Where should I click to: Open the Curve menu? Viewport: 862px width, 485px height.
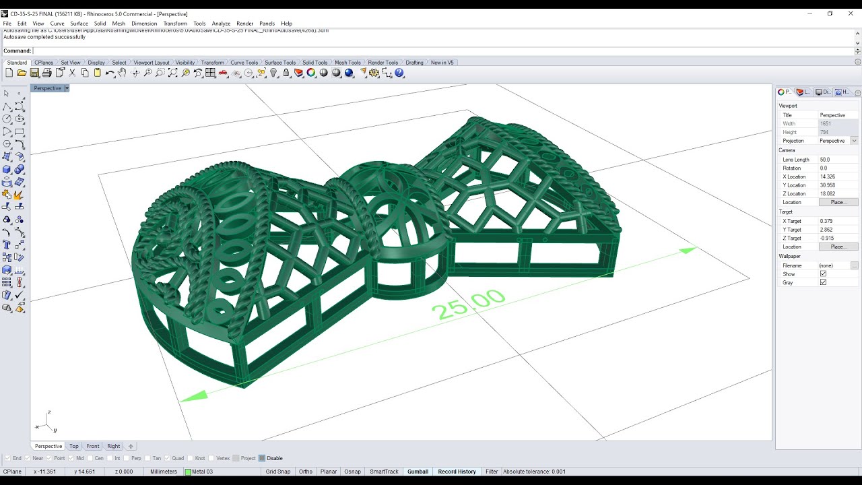point(57,24)
